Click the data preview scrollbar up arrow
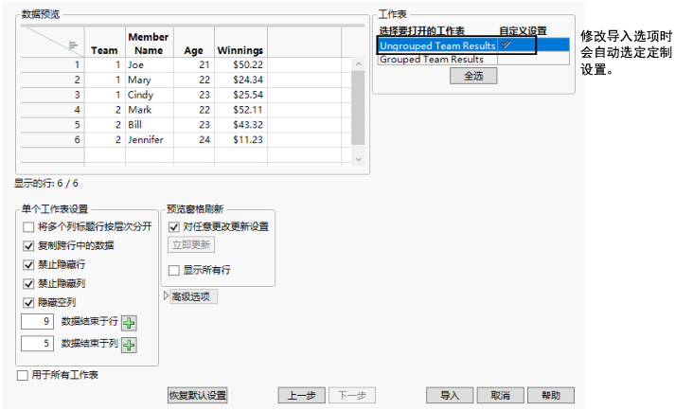This screenshot has height=411, width=675. coord(358,63)
